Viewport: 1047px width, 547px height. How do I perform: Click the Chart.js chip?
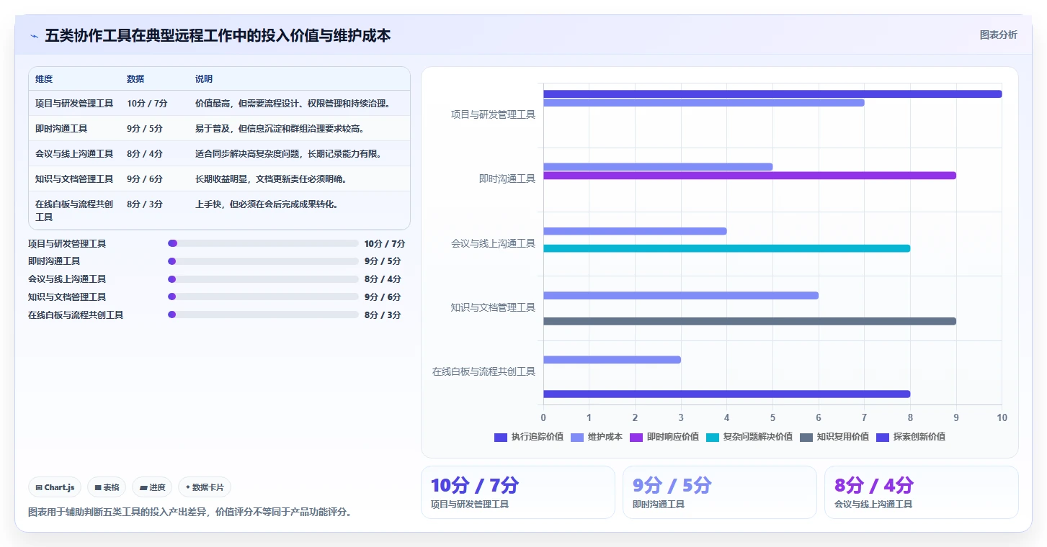click(55, 487)
